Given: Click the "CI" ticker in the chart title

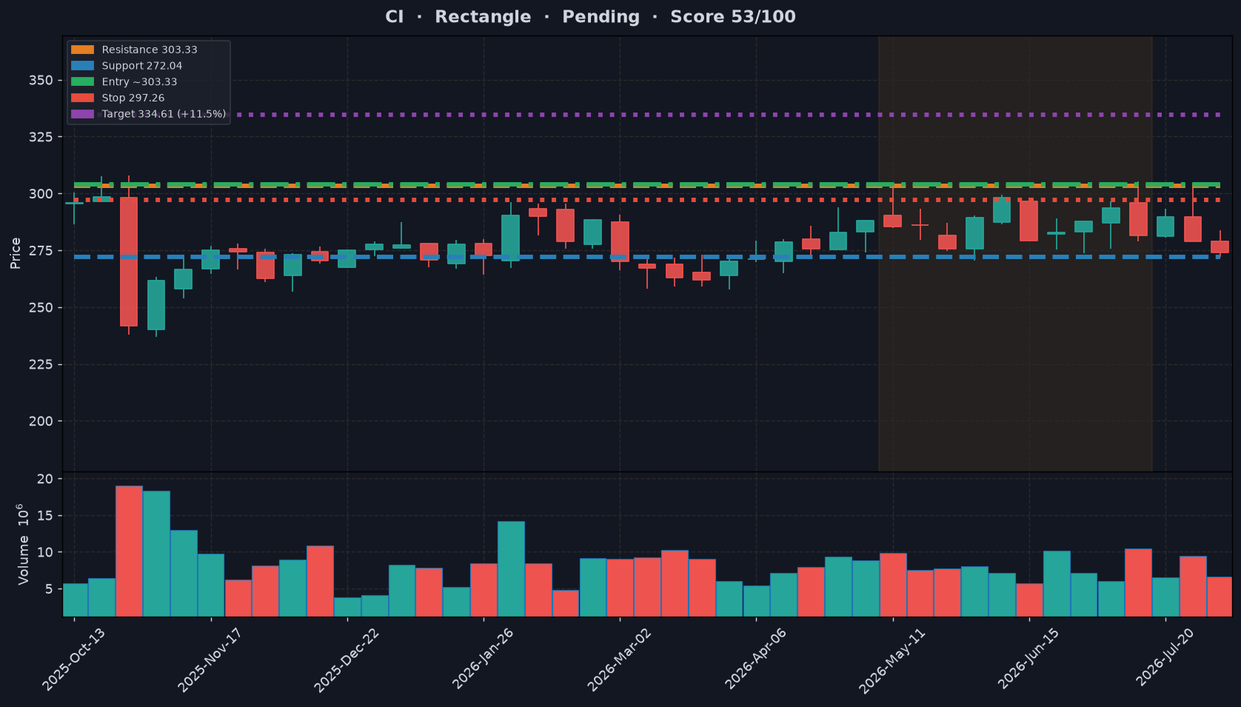Looking at the screenshot, I should [x=395, y=17].
